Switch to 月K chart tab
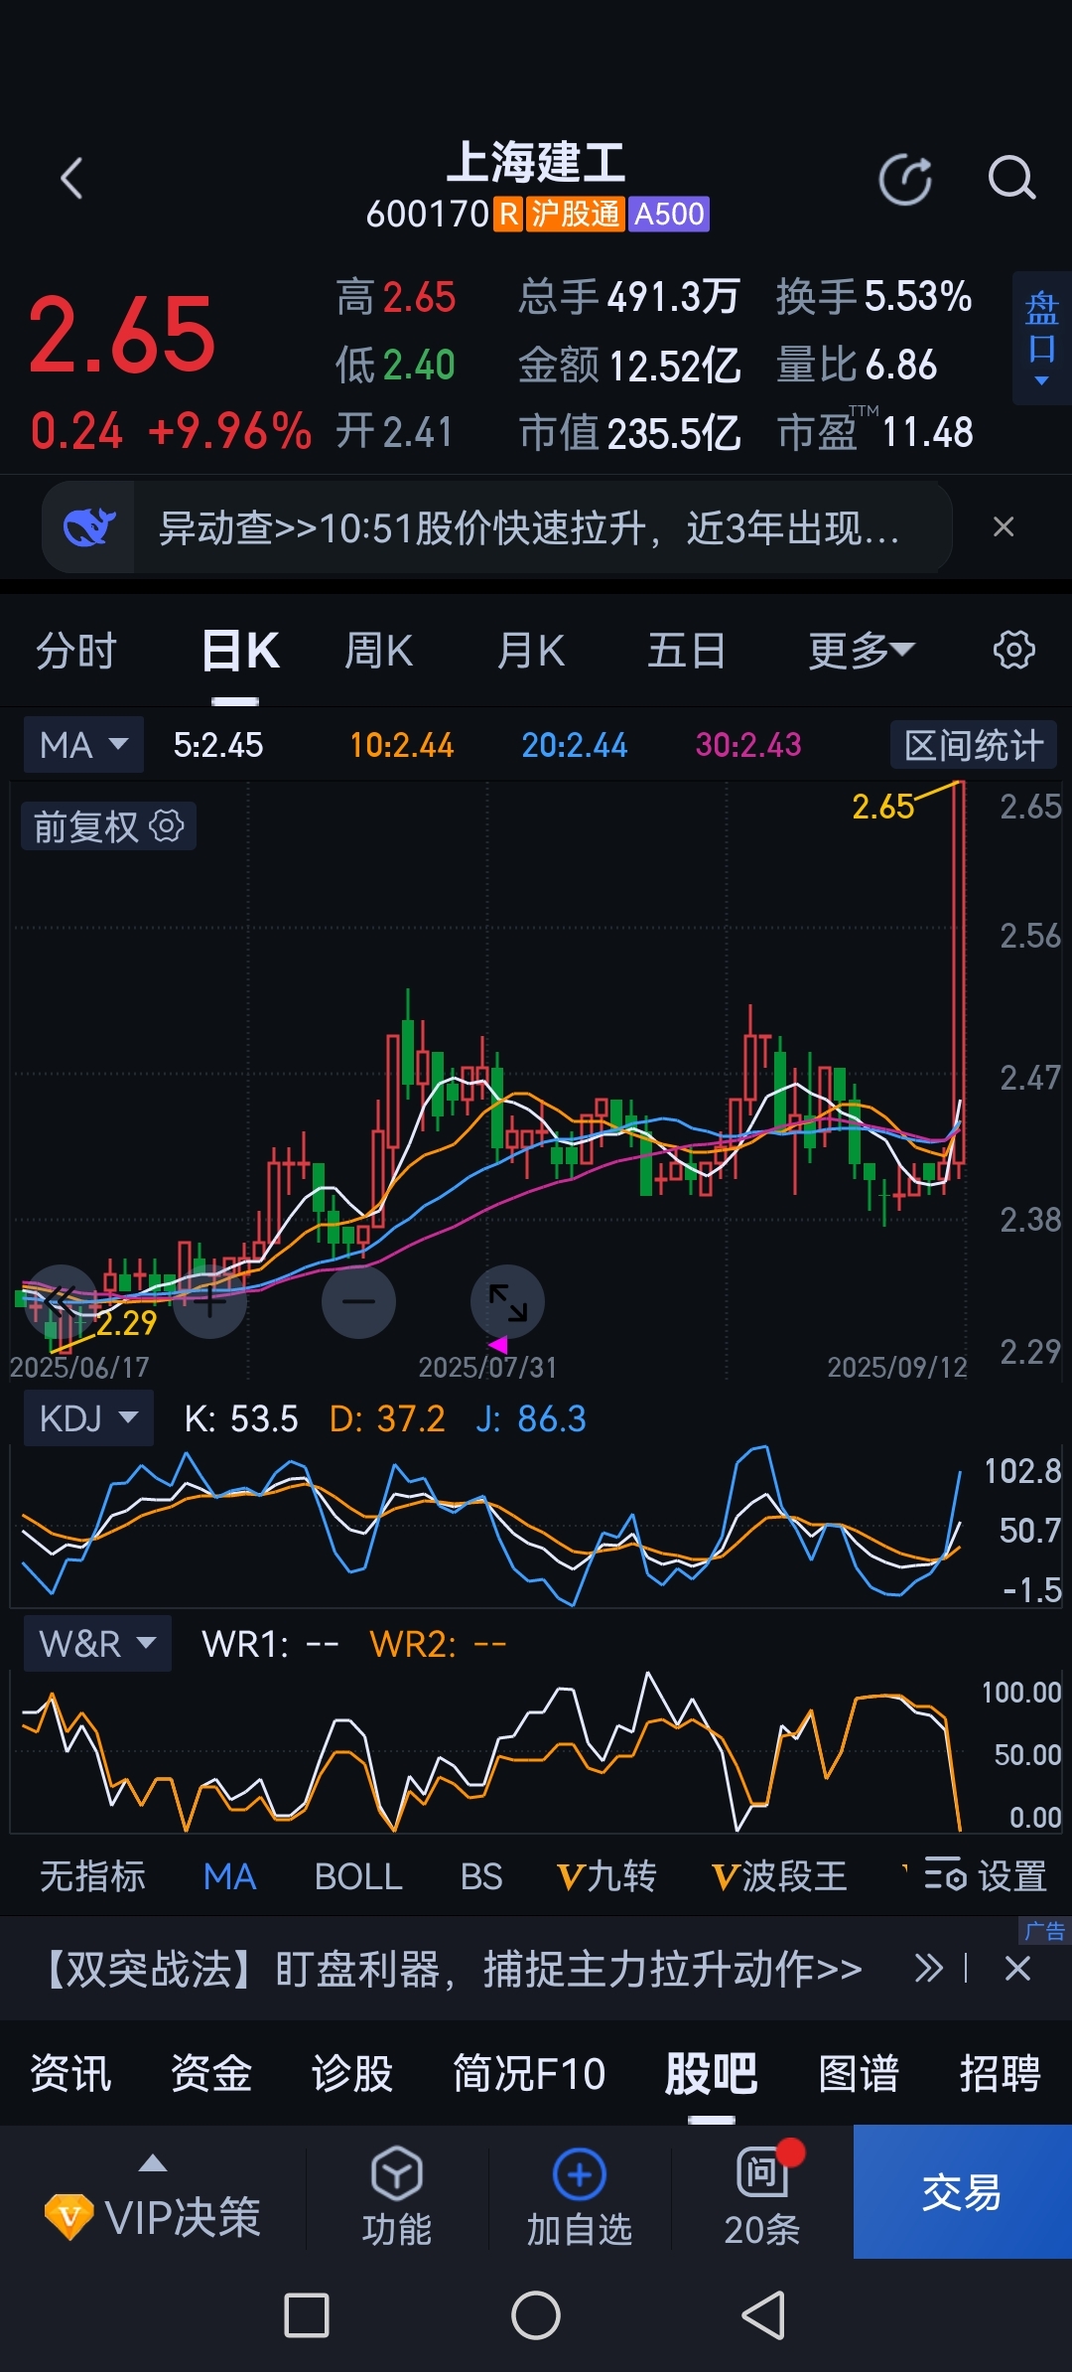This screenshot has width=1072, height=2372. (531, 652)
